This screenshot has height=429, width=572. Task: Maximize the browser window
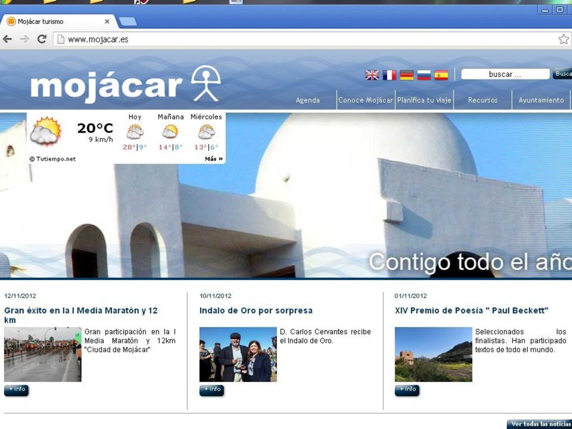(560, 10)
